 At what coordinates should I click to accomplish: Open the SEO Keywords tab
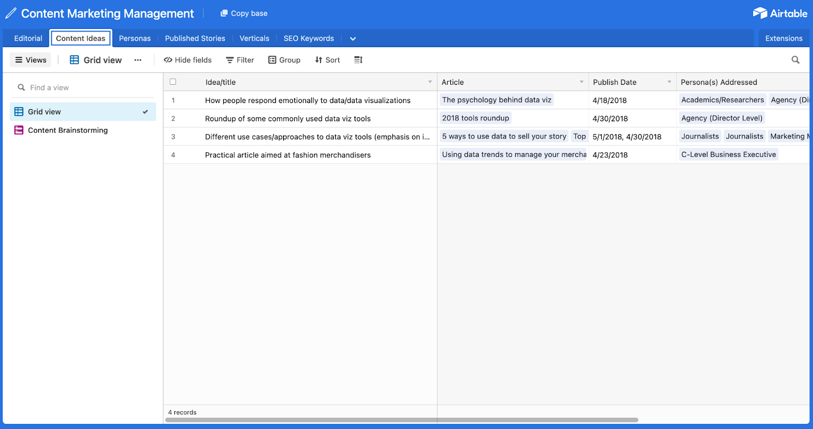click(309, 38)
